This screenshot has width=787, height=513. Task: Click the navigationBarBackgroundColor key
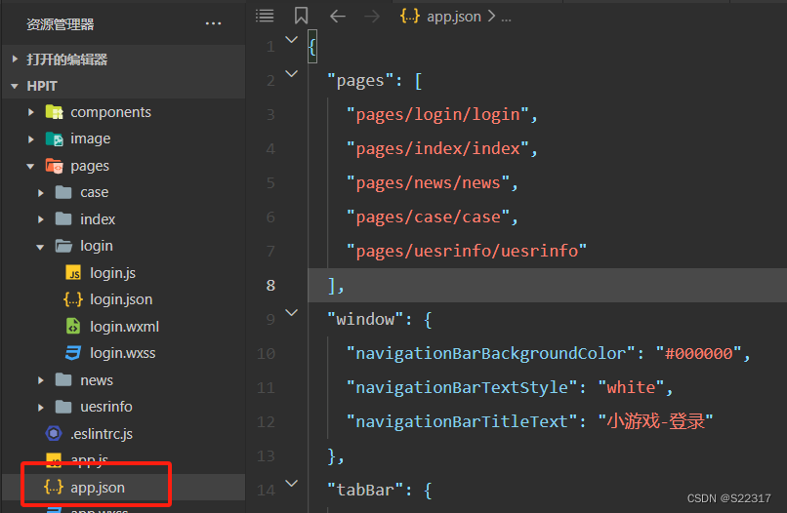coord(491,353)
